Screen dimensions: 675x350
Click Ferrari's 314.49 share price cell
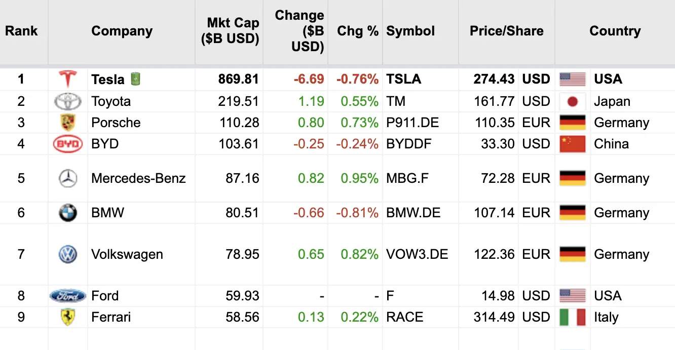pos(494,317)
